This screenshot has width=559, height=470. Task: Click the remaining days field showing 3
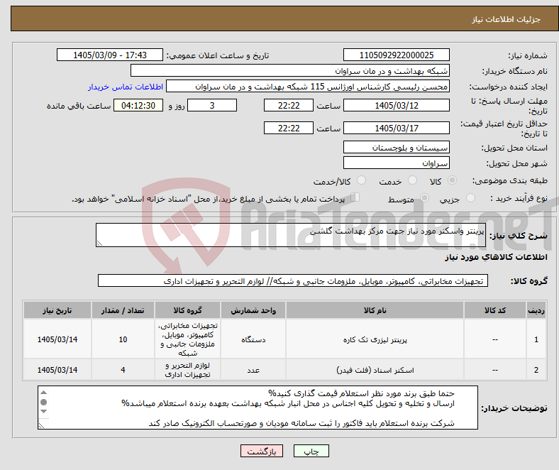coord(212,105)
